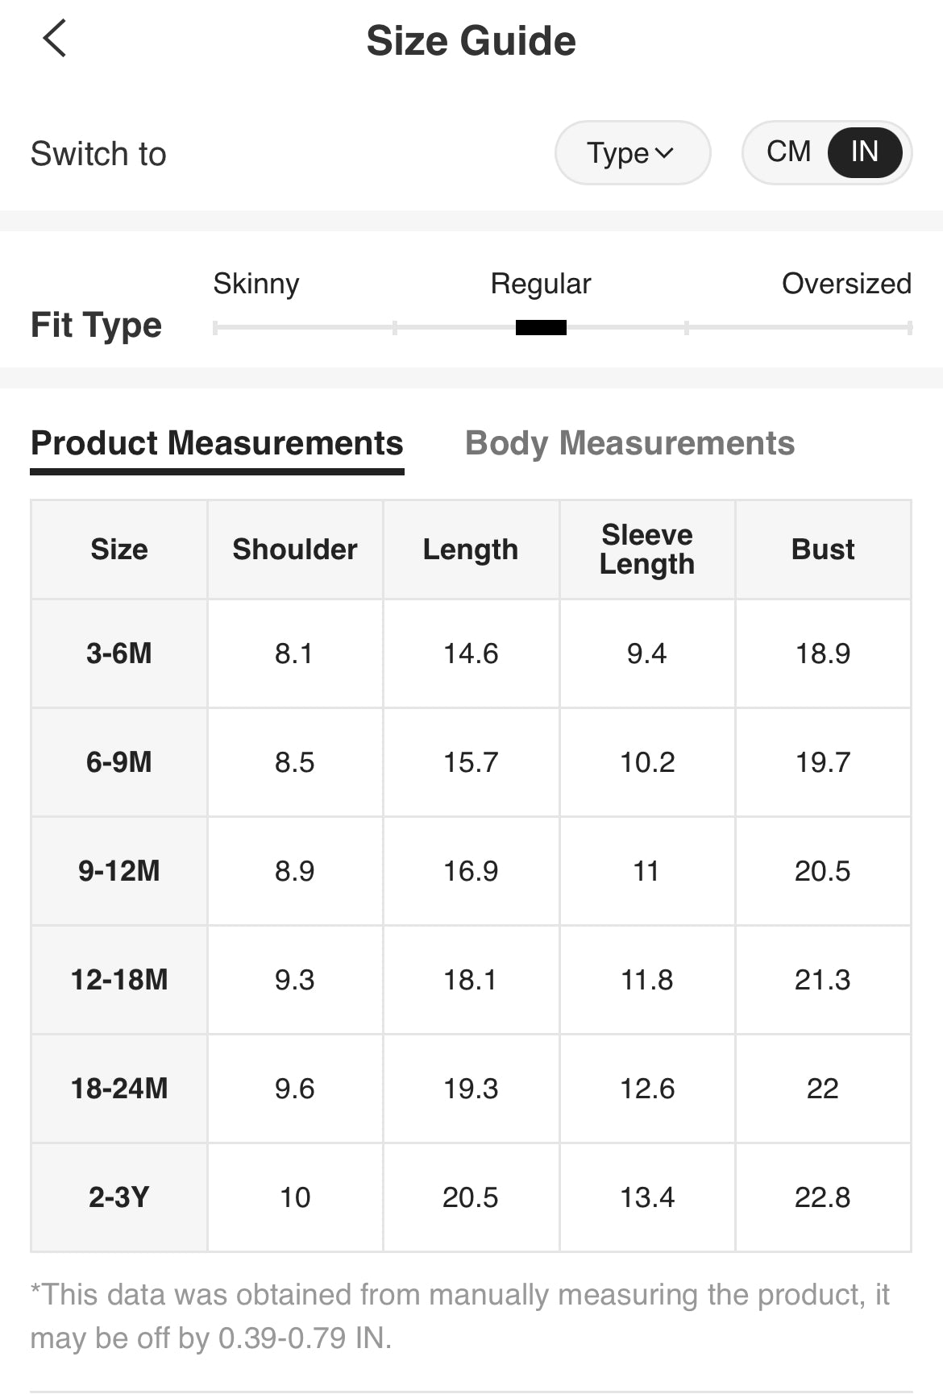Click the Length column header
Viewport: 943px width, 1394px height.
(x=471, y=550)
